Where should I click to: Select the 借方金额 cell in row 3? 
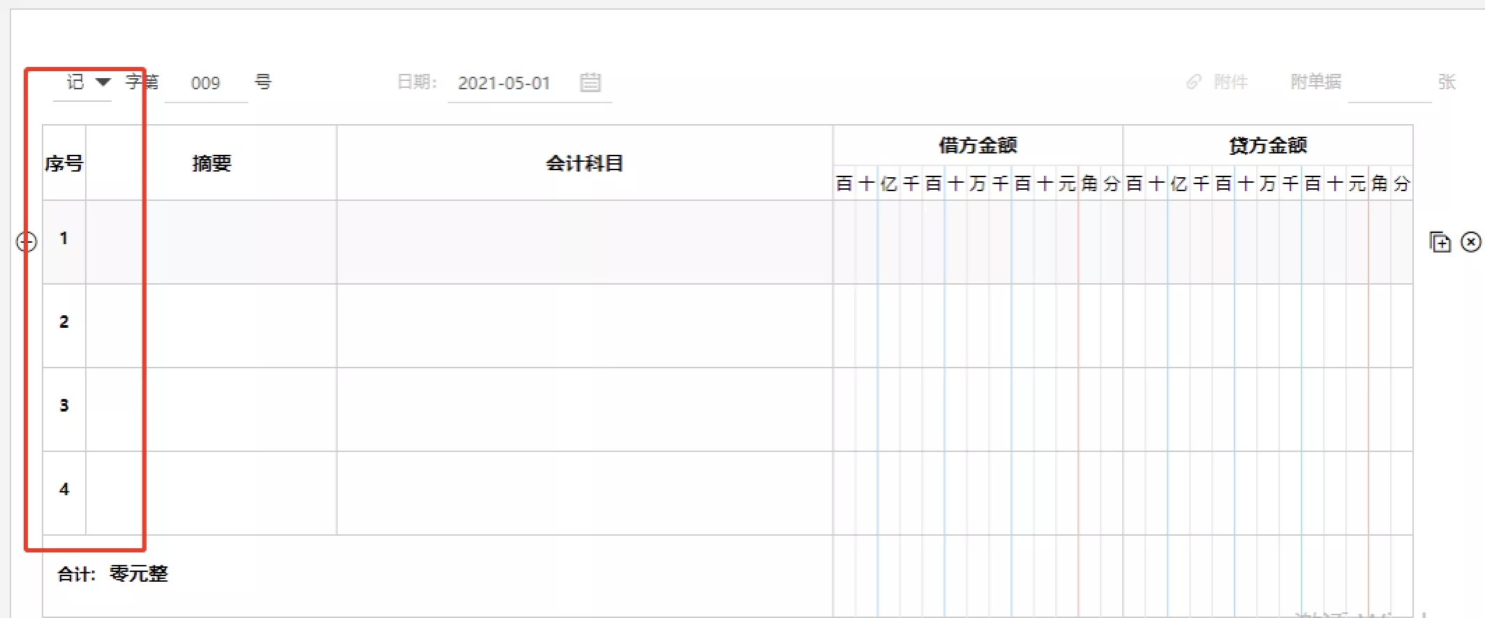pyautogui.click(x=978, y=409)
